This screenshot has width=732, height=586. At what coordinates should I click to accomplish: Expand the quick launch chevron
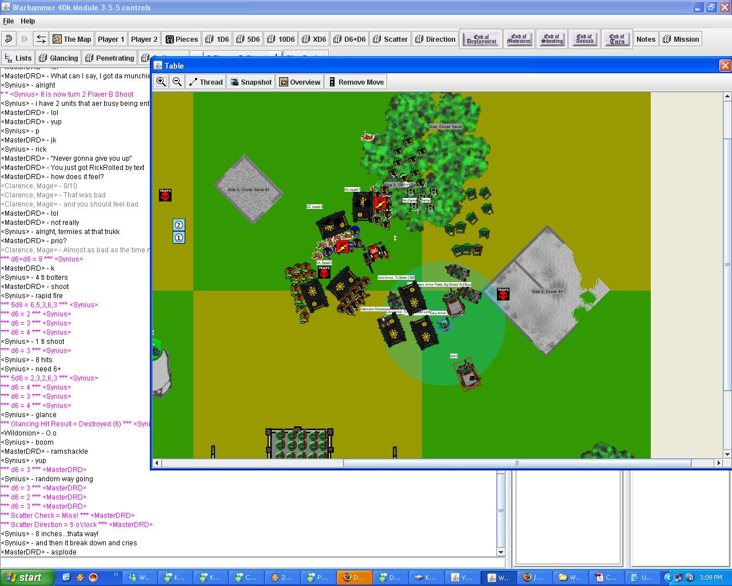click(x=116, y=575)
